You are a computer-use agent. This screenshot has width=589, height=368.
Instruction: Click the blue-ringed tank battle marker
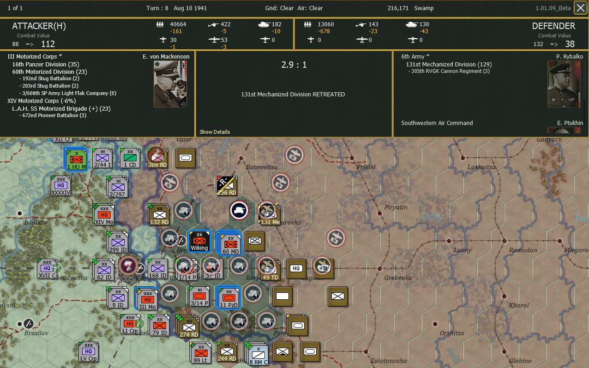pos(239,210)
